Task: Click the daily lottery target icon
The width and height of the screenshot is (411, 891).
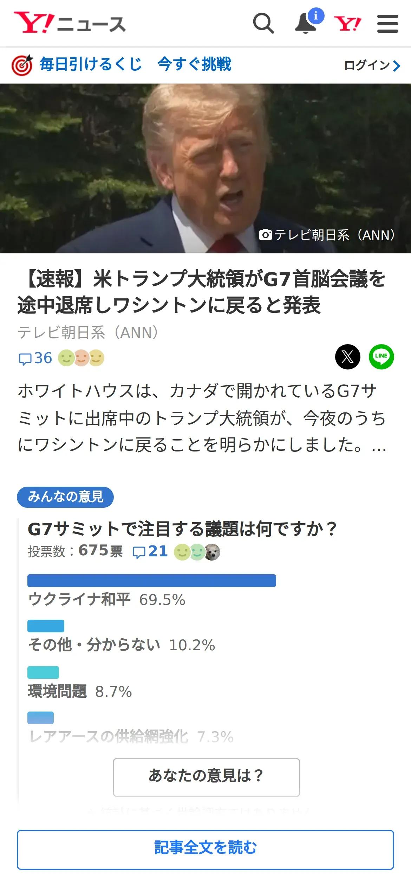Action: pyautogui.click(x=22, y=65)
